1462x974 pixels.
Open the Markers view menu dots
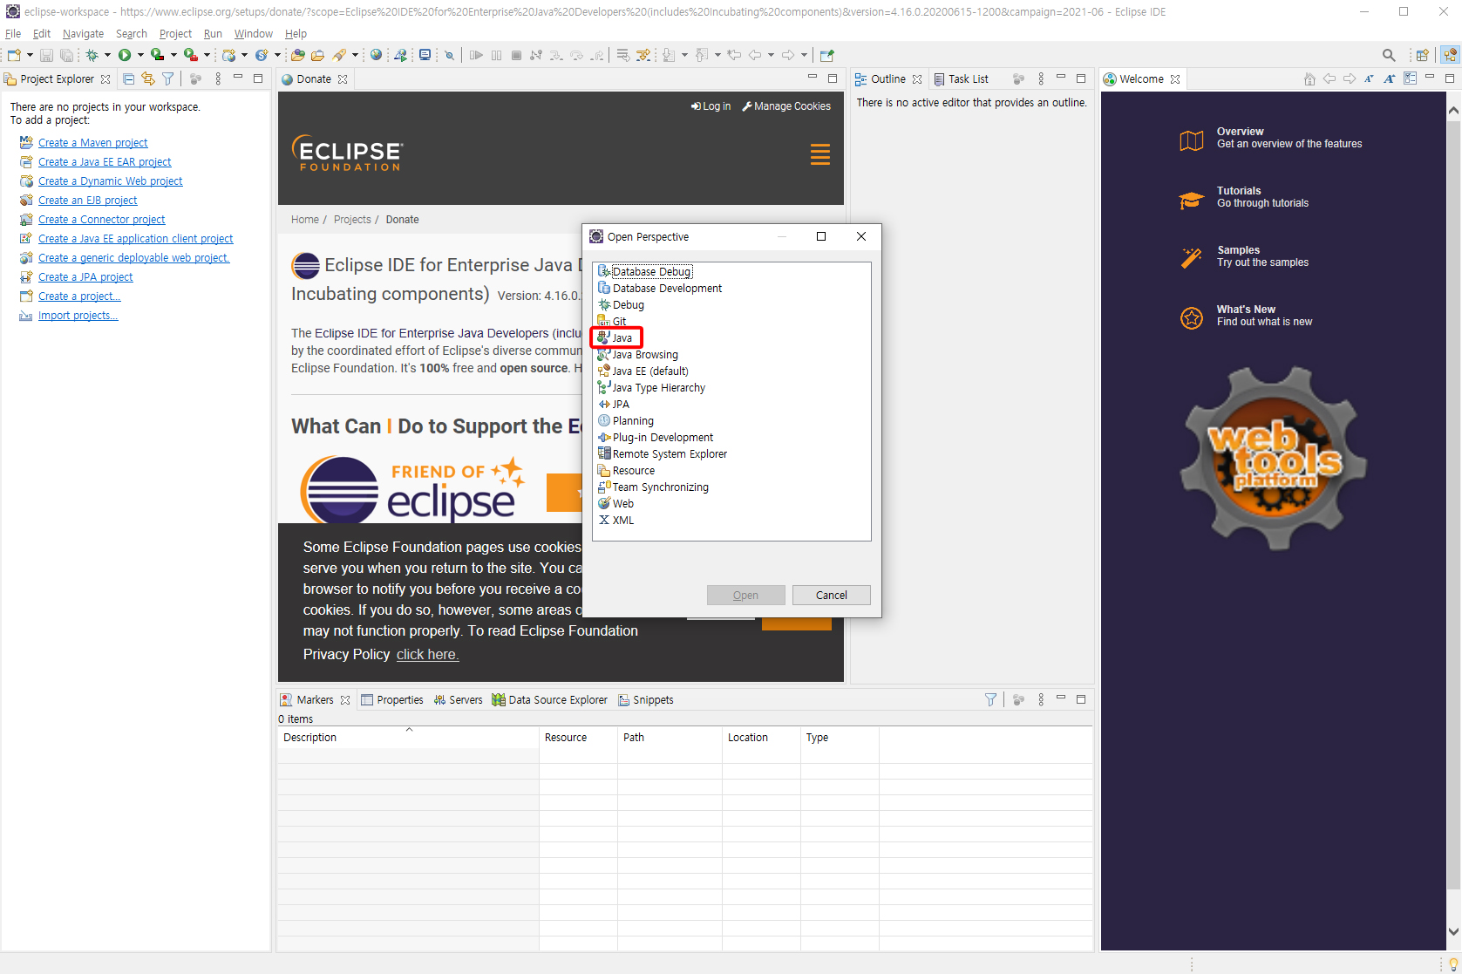[1041, 699]
